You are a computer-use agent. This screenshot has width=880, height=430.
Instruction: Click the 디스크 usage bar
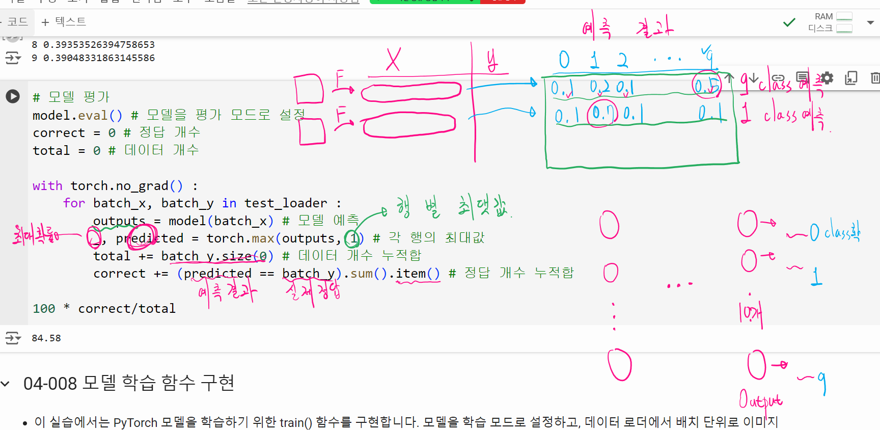[844, 29]
